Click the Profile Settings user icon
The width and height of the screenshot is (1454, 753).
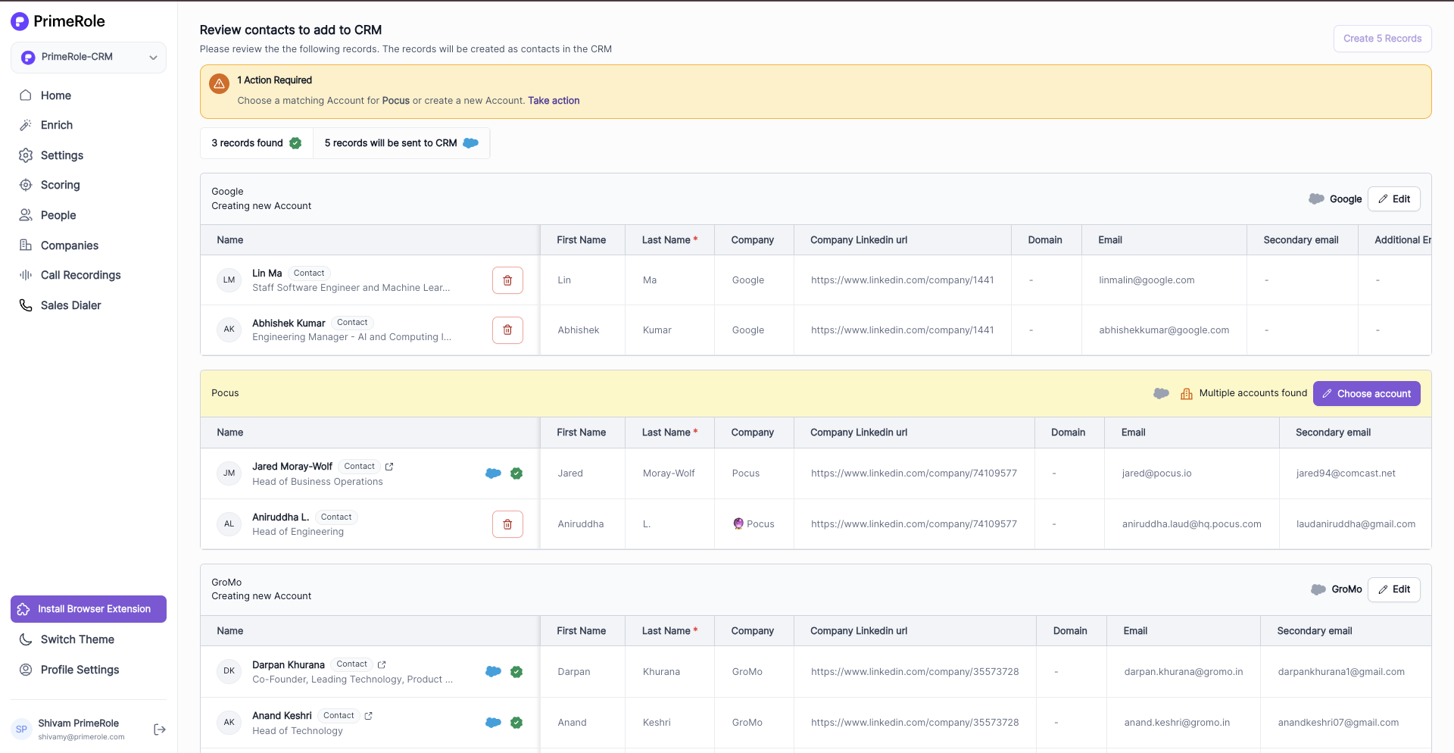click(x=26, y=670)
